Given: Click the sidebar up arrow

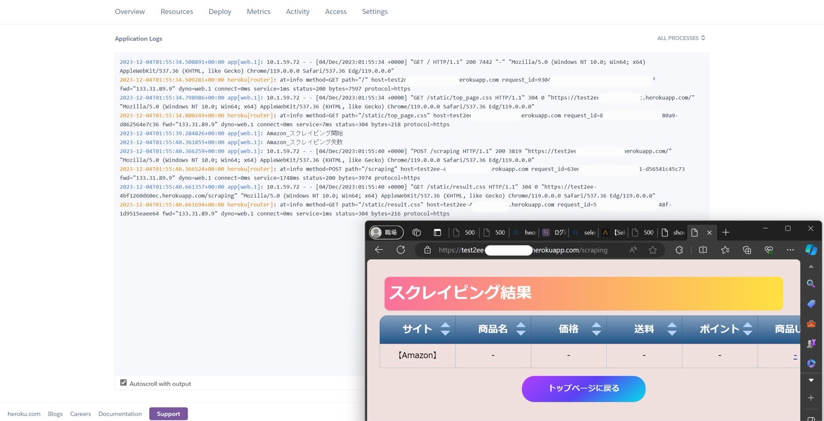Looking at the screenshot, I should click(x=811, y=266).
